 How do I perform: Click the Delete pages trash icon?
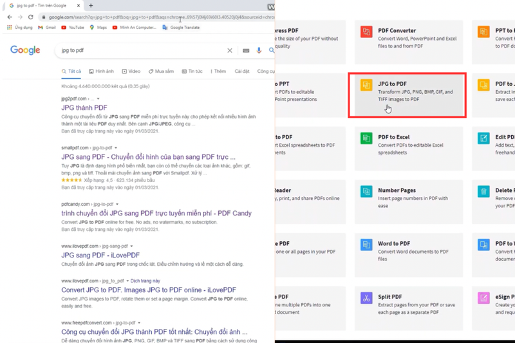click(483, 191)
